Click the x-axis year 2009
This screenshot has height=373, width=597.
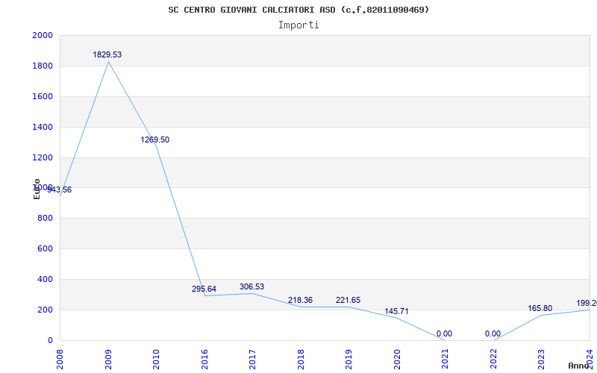pyautogui.click(x=108, y=360)
